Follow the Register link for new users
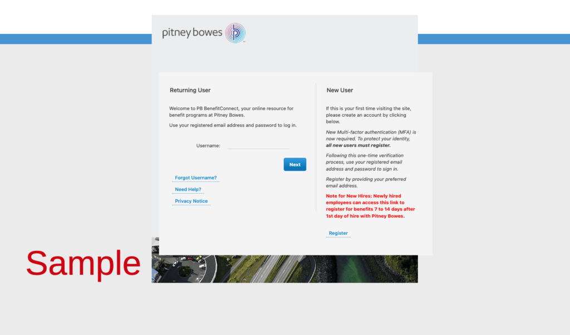 [x=338, y=233]
